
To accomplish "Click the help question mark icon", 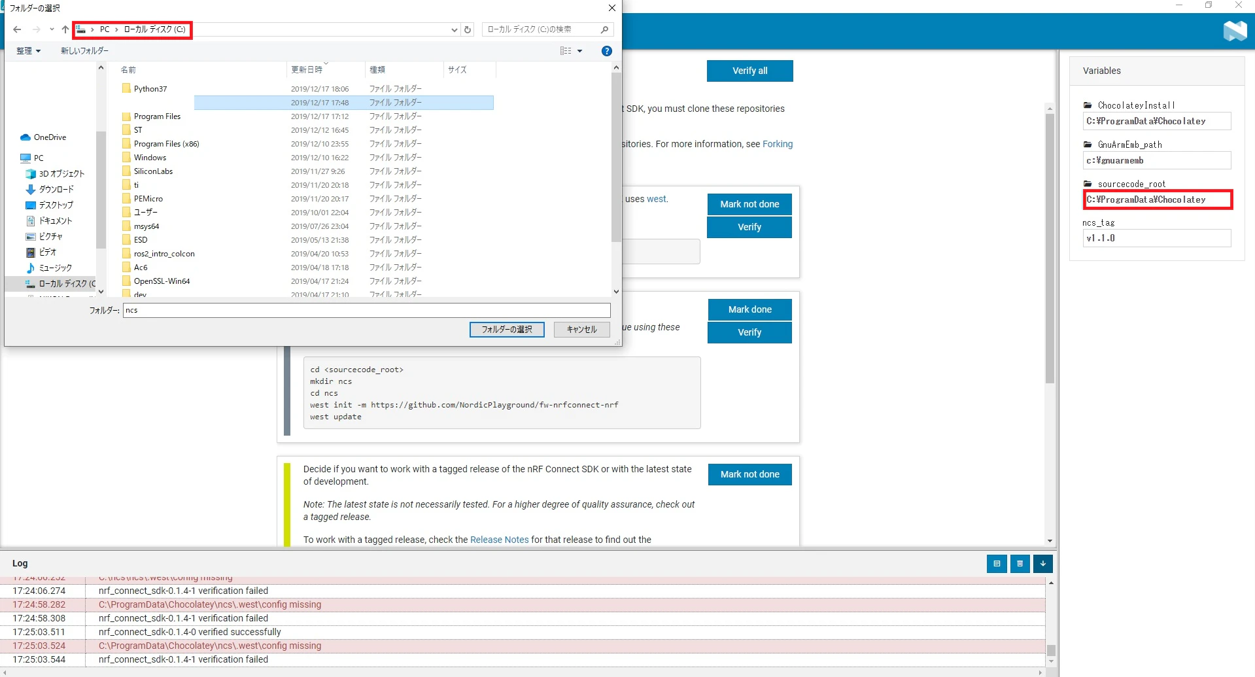I will pos(607,51).
